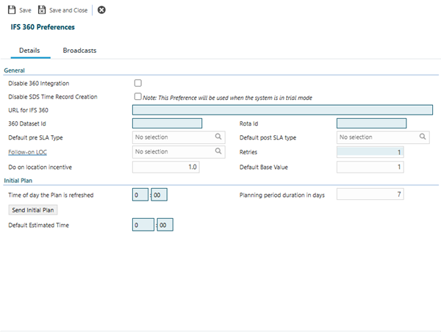Click the Retries value field
Image resolution: width=441 pixels, height=332 pixels.
pos(370,152)
